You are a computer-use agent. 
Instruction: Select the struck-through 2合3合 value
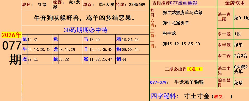[x=241, y=56]
